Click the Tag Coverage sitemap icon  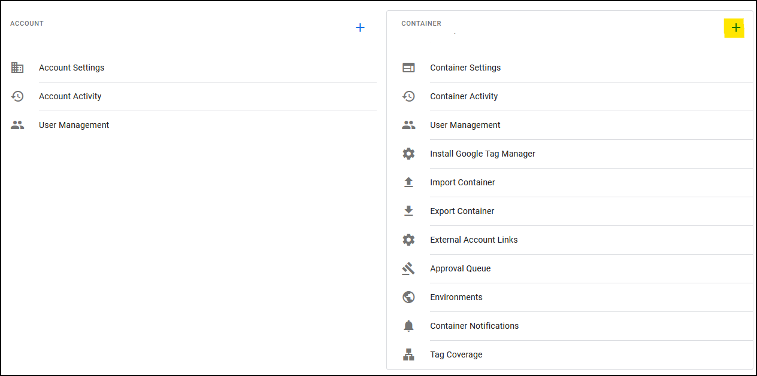point(408,354)
